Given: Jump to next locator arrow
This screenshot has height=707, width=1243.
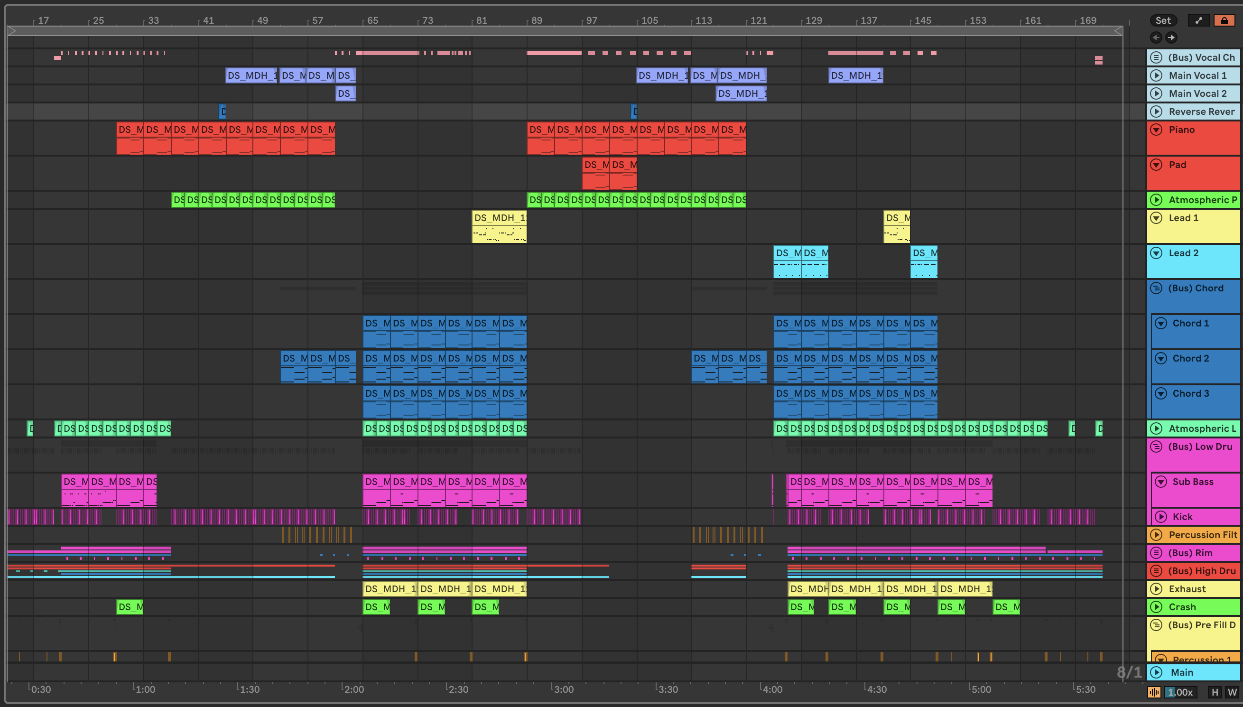Looking at the screenshot, I should click(1172, 37).
